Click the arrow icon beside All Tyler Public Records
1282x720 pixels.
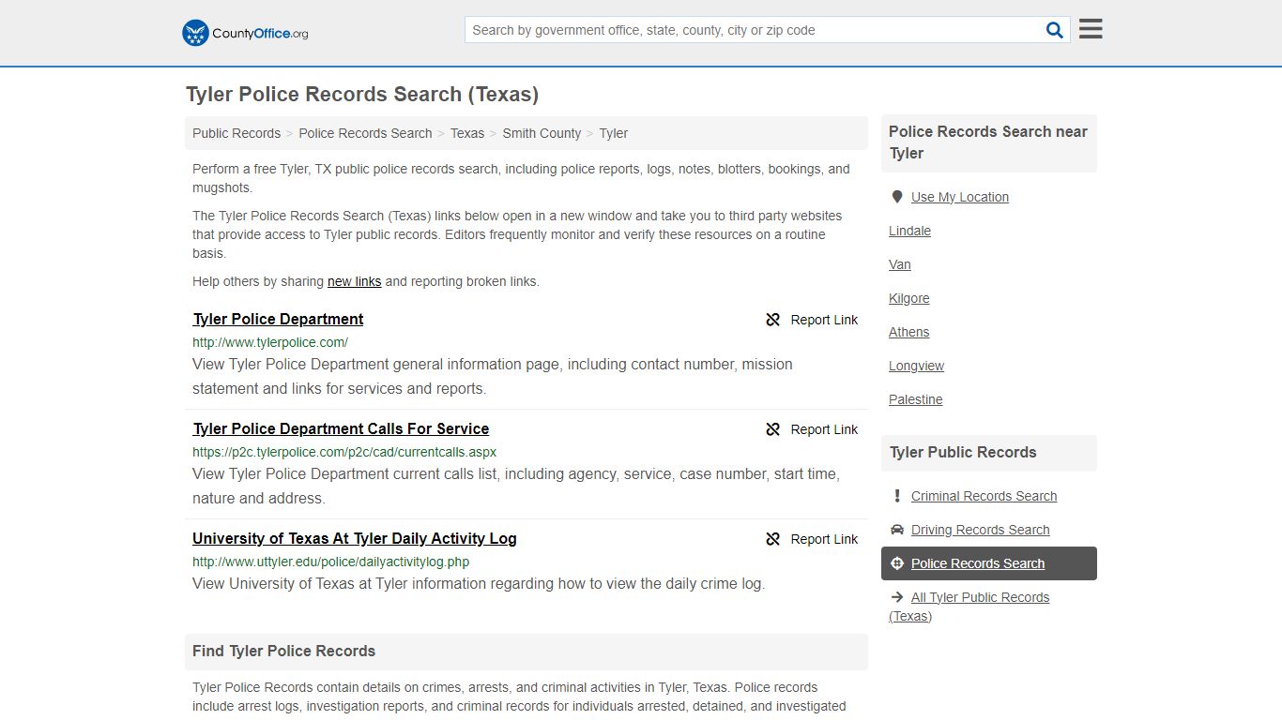point(897,597)
